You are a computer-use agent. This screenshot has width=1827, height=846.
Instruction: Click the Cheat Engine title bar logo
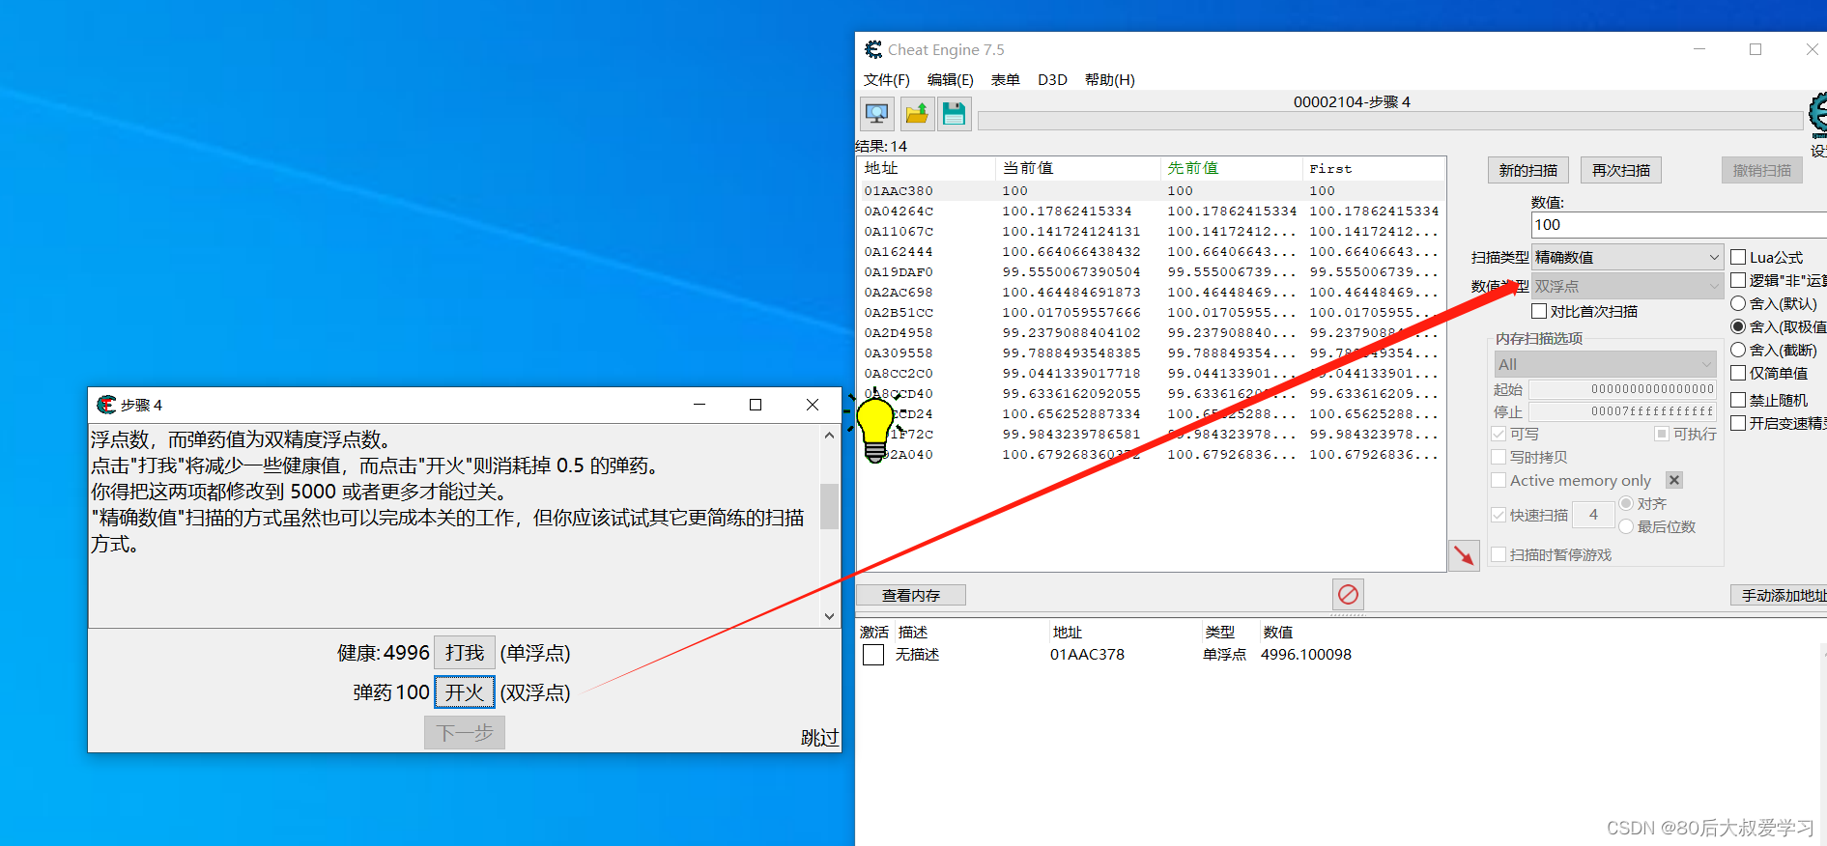coord(873,49)
